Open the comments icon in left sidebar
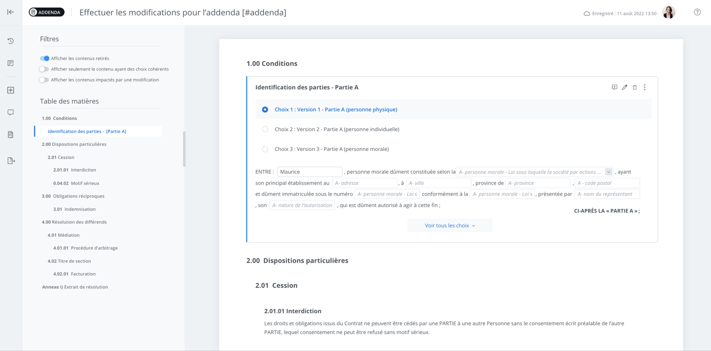This screenshot has width=711, height=351. click(10, 113)
